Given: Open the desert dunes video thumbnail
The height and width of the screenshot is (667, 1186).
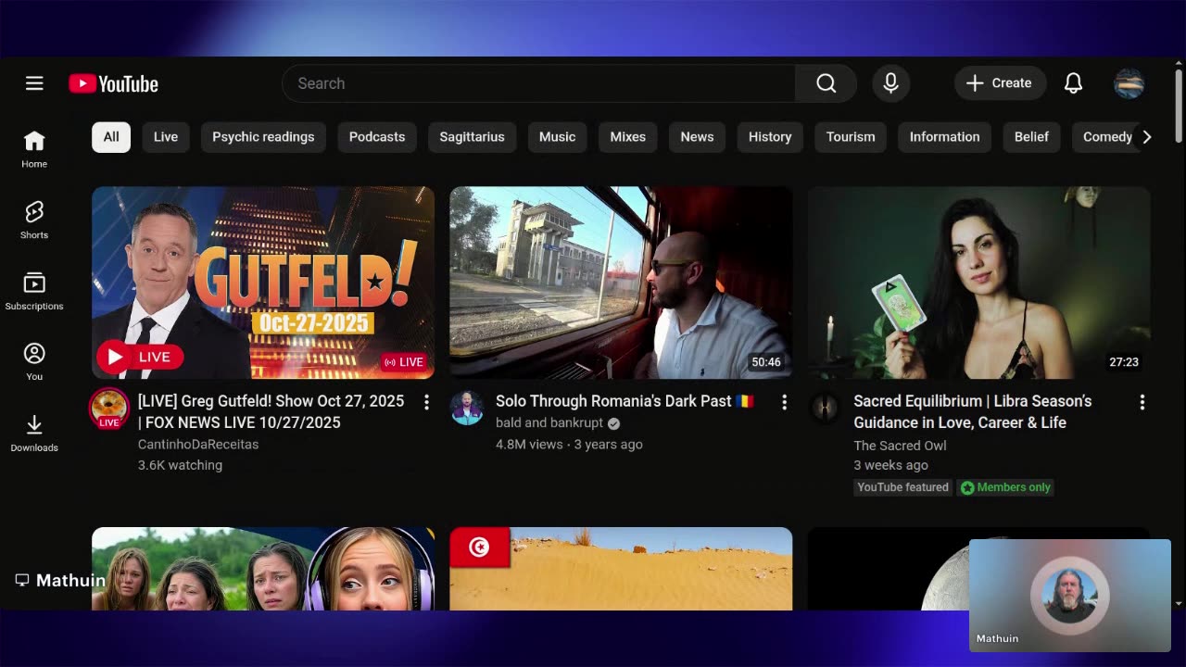Looking at the screenshot, I should pyautogui.click(x=621, y=569).
